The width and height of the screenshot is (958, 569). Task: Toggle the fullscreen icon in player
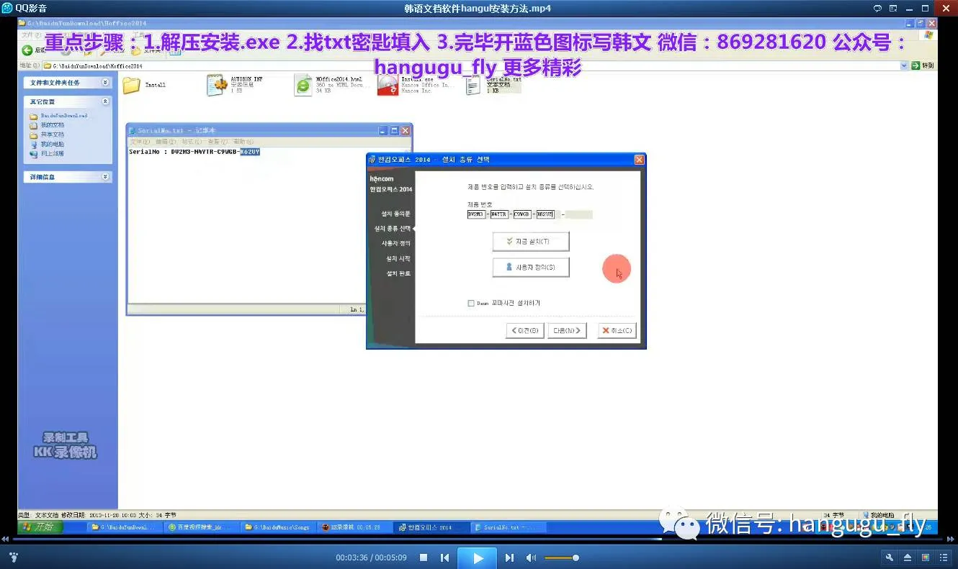tap(926, 557)
